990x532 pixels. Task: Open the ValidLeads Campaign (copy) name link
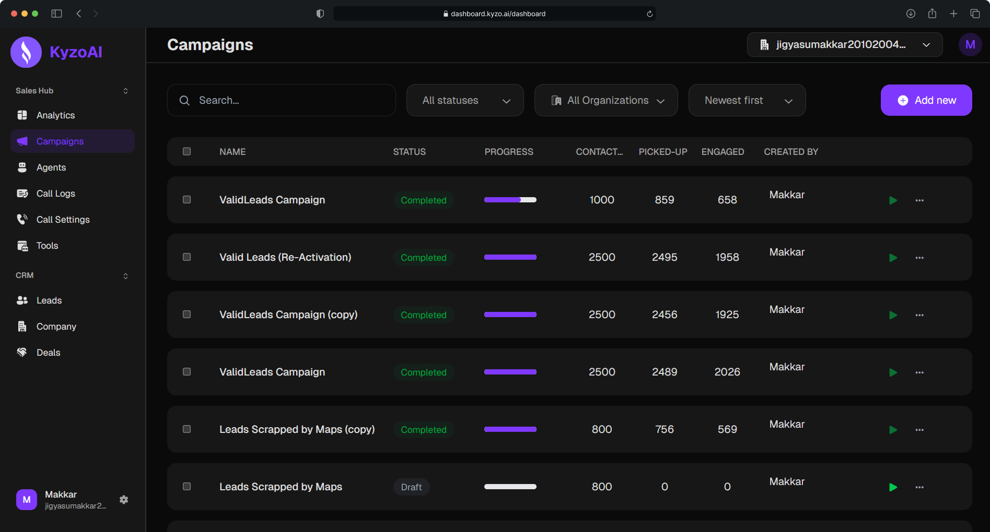(288, 315)
